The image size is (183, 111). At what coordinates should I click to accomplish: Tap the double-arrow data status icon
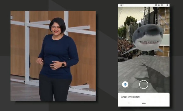click(x=164, y=5)
